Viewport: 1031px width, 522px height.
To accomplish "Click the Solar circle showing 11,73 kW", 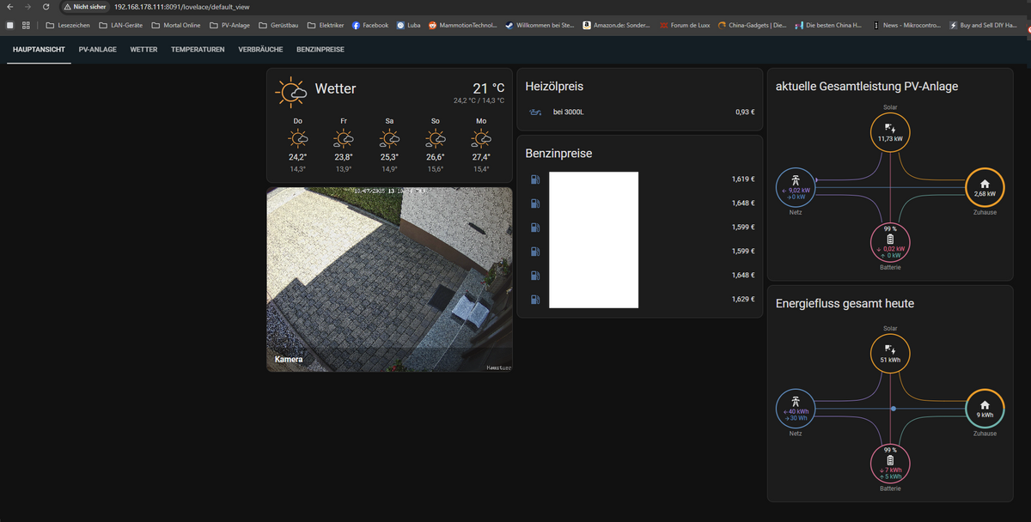I will tap(890, 132).
